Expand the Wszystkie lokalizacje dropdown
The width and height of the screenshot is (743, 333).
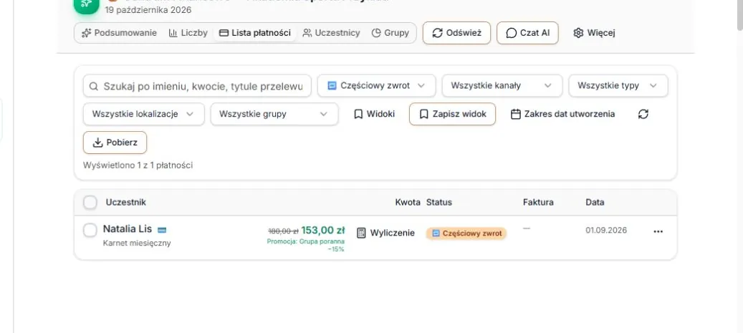[143, 114]
